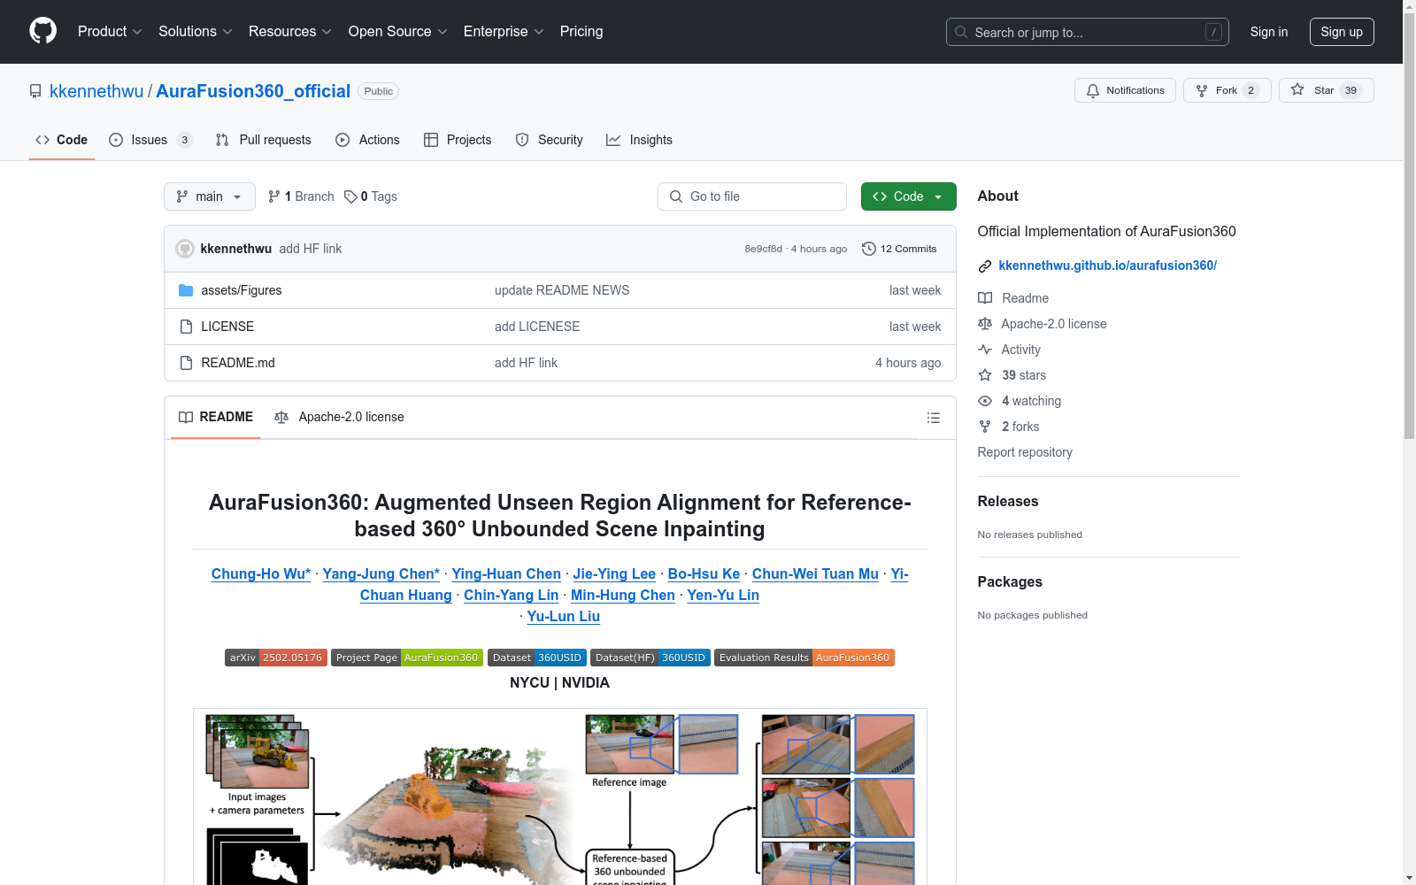Click the Notifications bell button
Image resolution: width=1416 pixels, height=885 pixels.
click(x=1125, y=90)
